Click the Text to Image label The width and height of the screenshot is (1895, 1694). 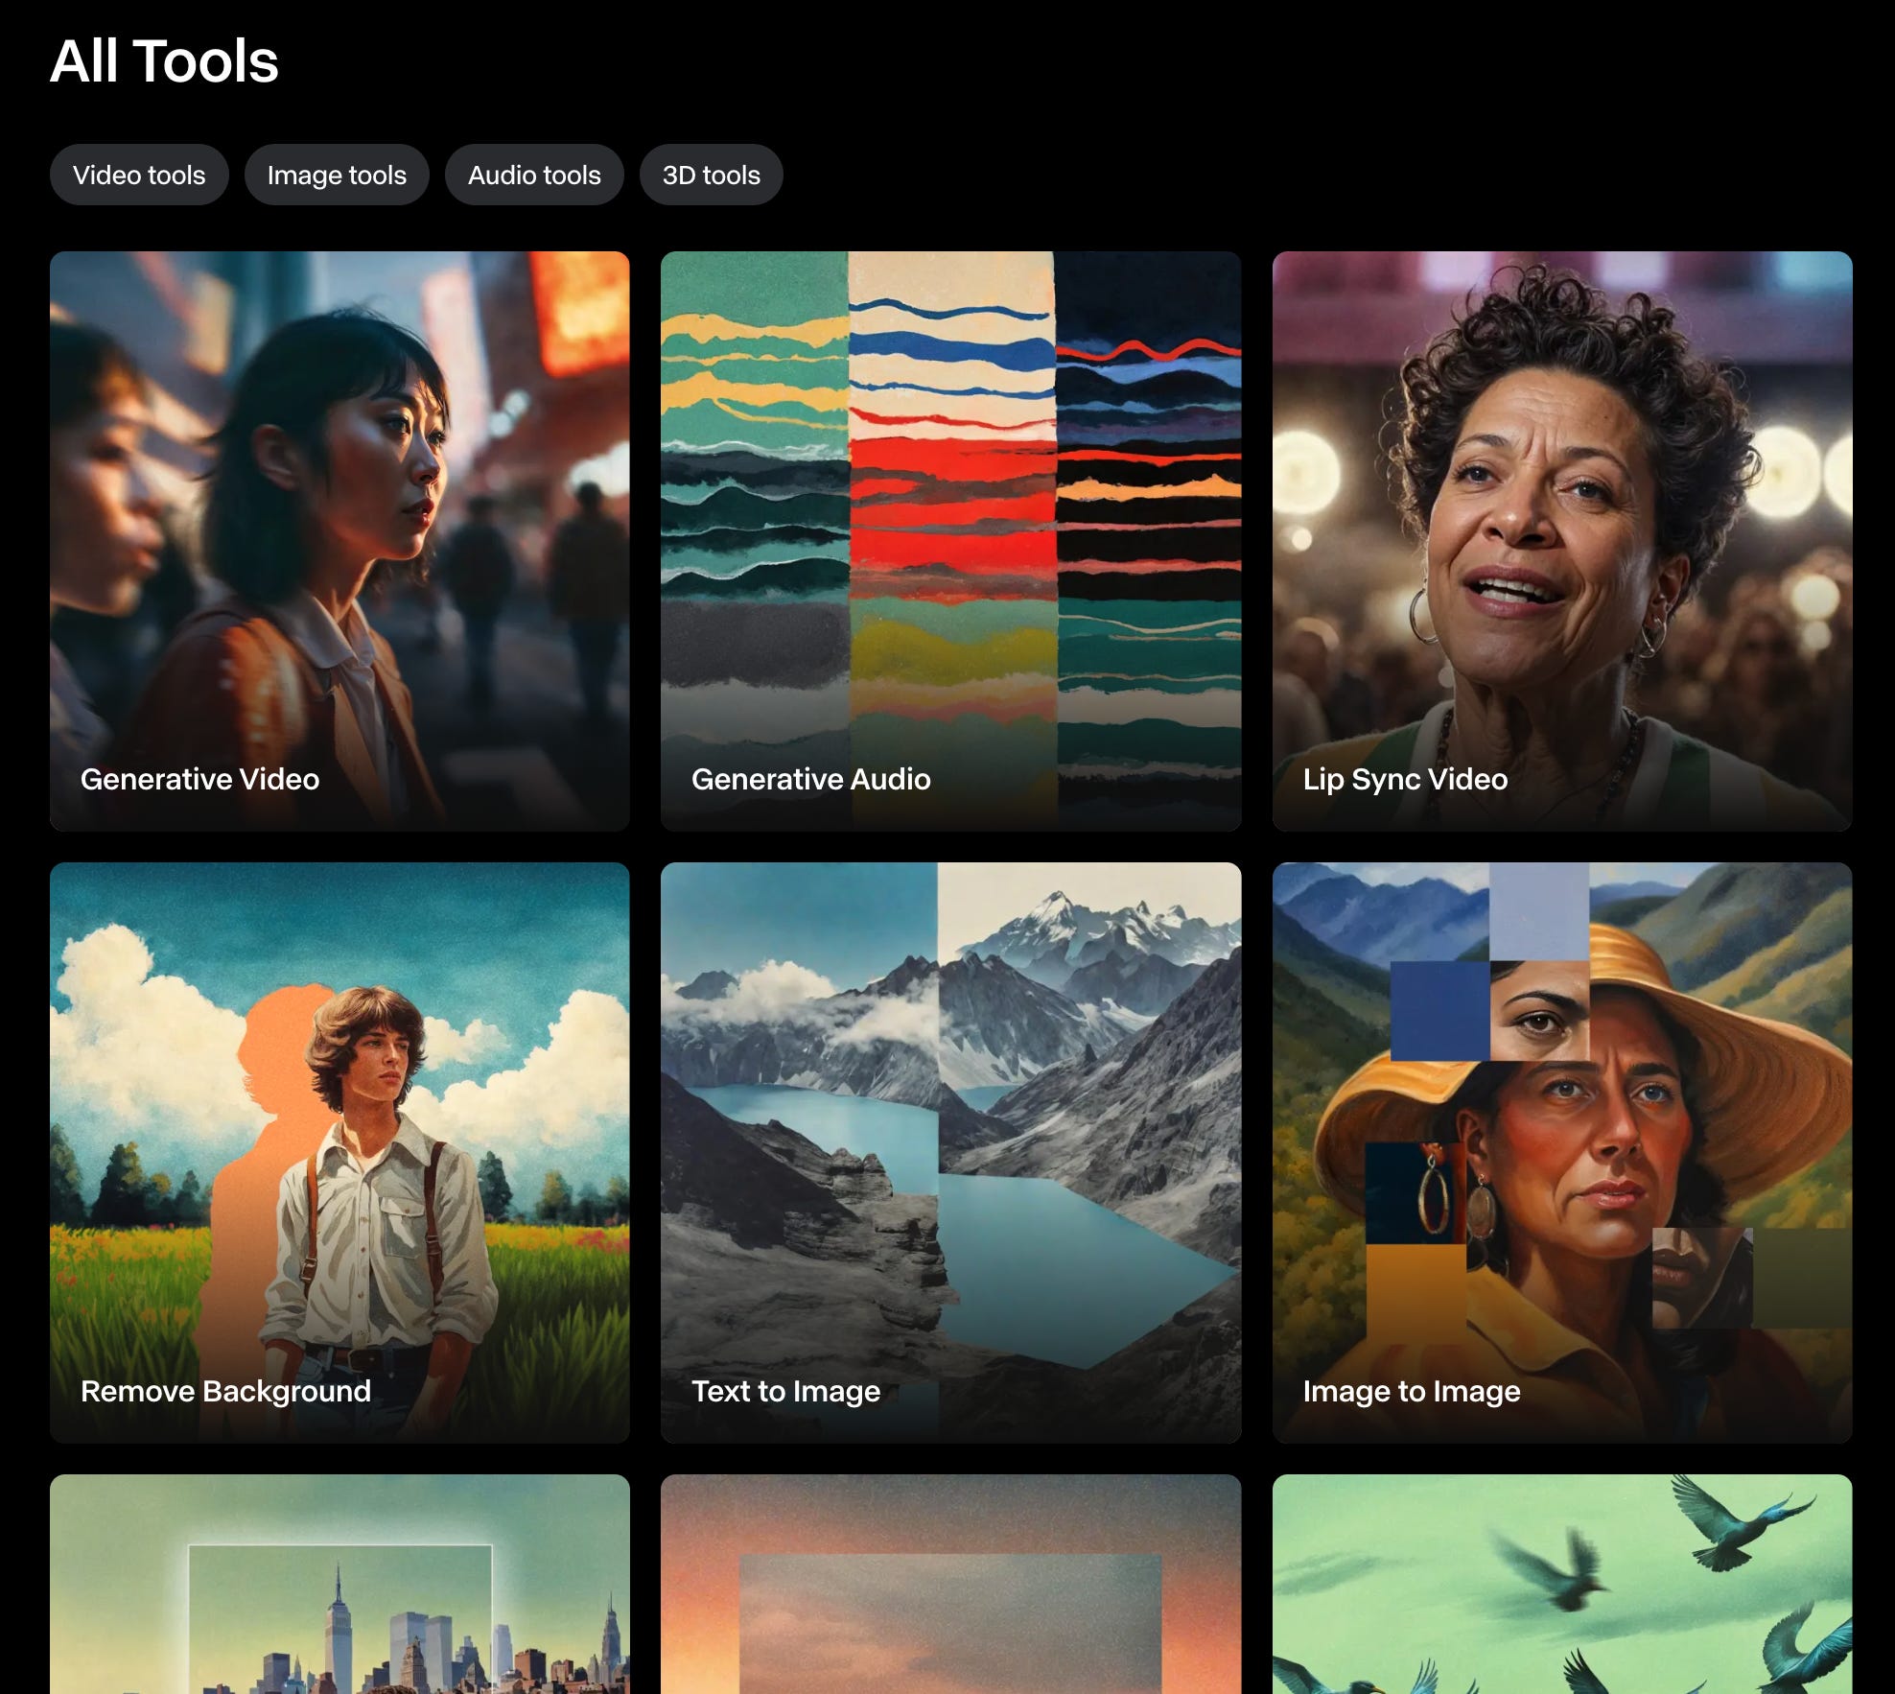[x=785, y=1392]
